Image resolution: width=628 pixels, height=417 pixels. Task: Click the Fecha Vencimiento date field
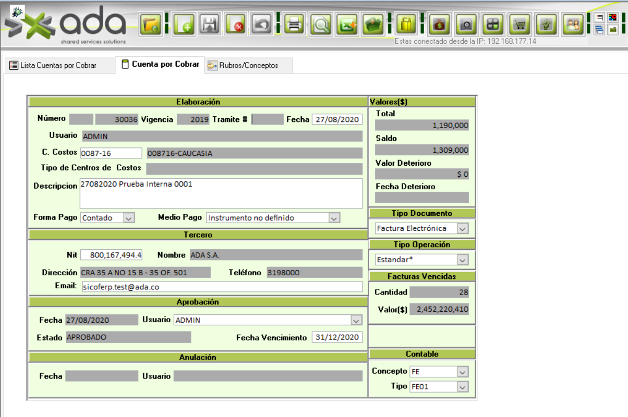click(x=337, y=337)
